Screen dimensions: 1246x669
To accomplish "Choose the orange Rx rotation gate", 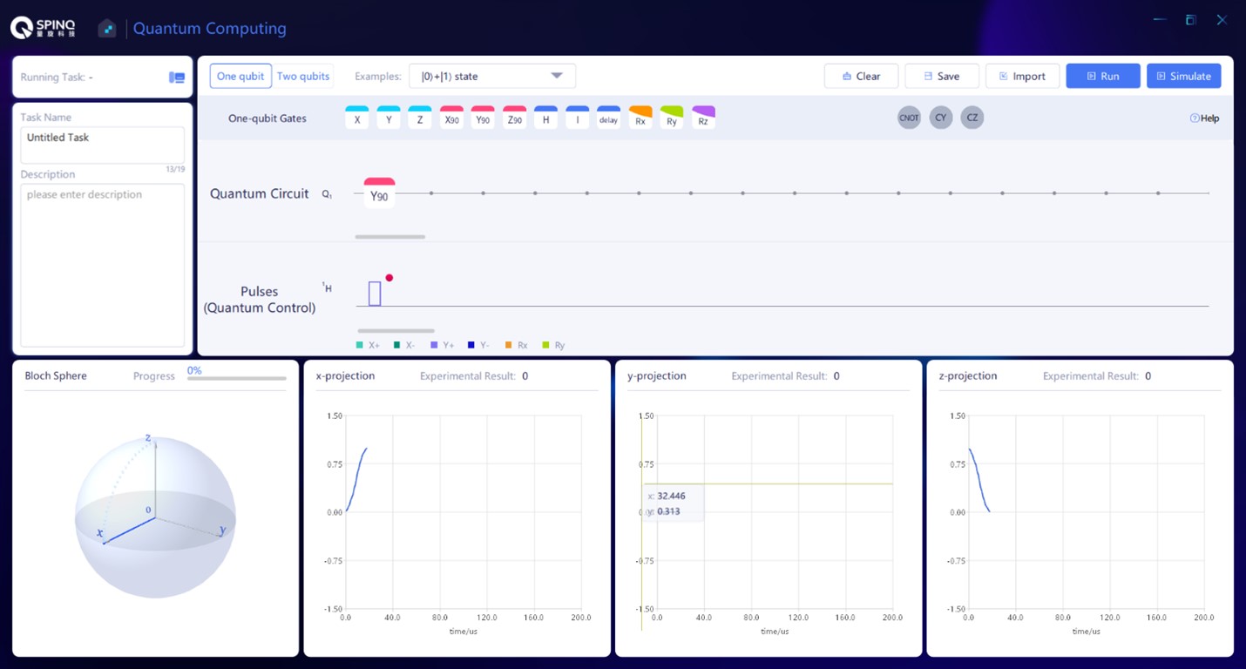I will pyautogui.click(x=640, y=118).
